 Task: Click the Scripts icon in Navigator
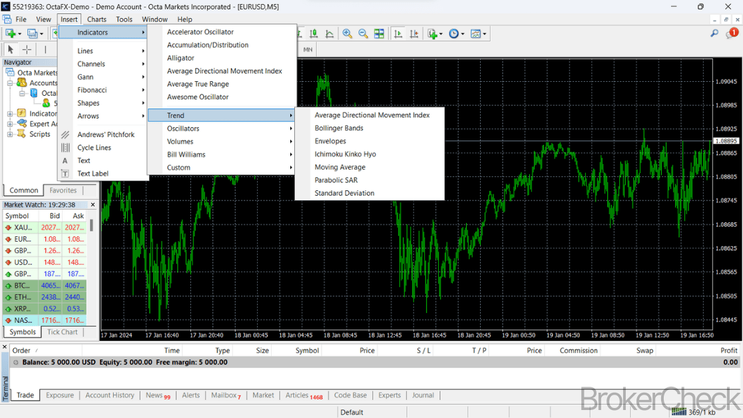click(x=22, y=134)
